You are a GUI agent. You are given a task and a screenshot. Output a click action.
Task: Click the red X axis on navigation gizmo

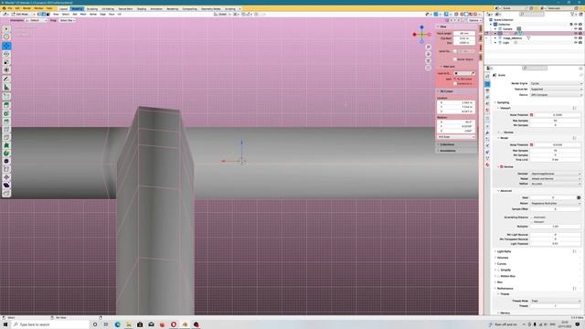[x=414, y=35]
